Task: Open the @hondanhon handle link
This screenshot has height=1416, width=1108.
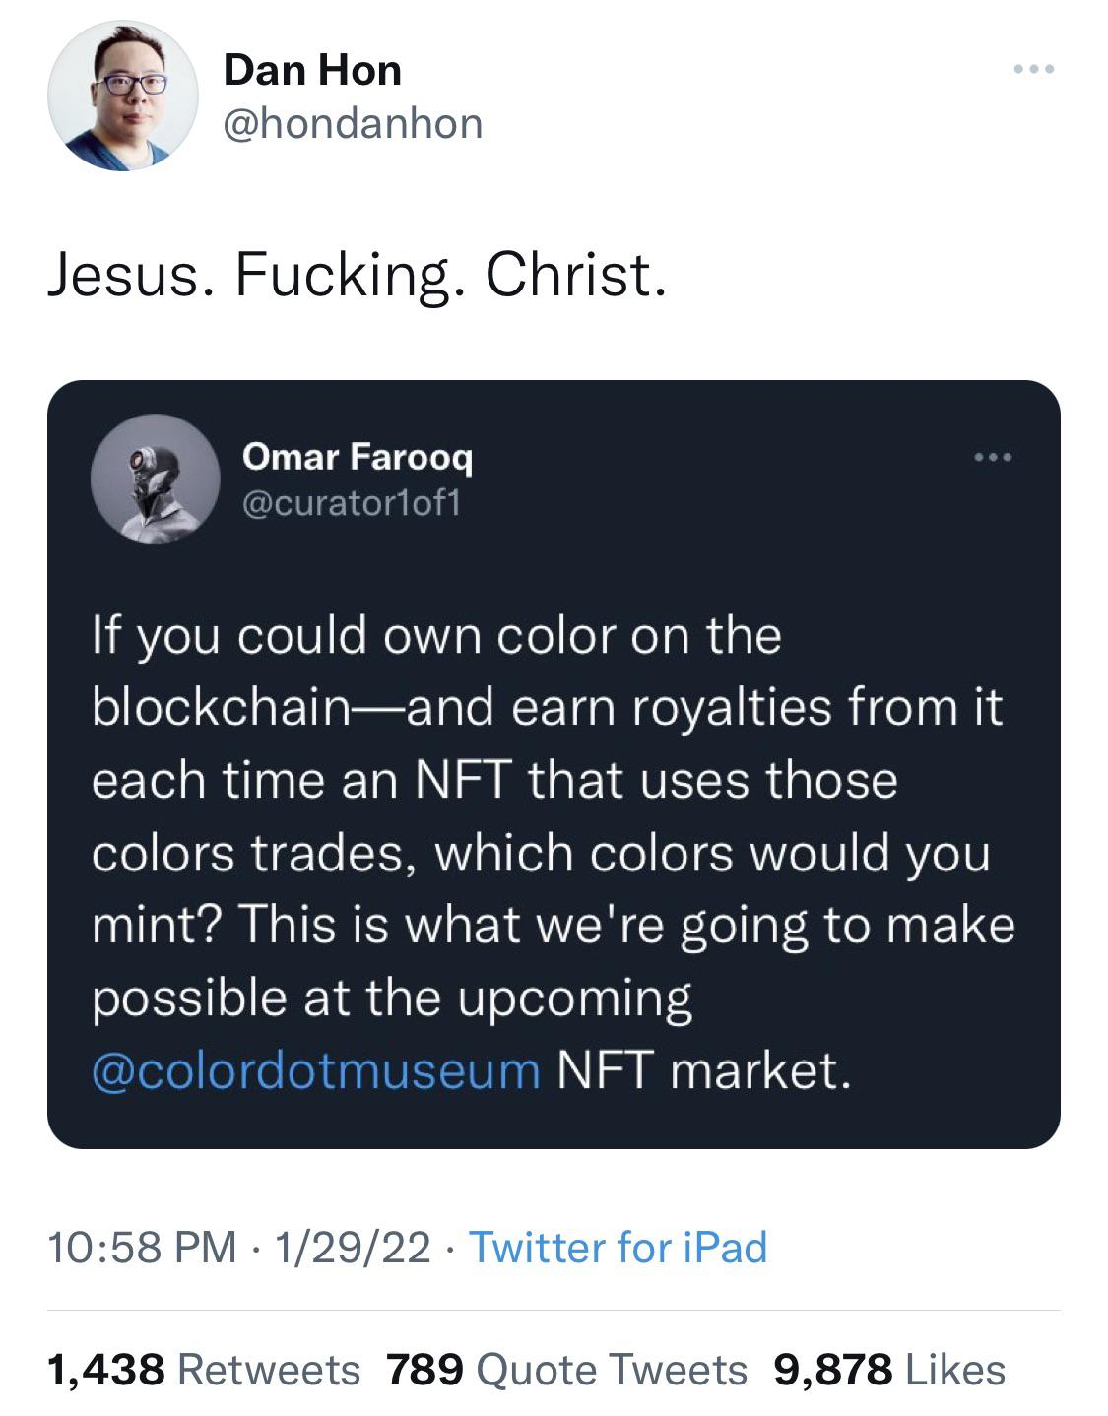Action: tap(354, 124)
